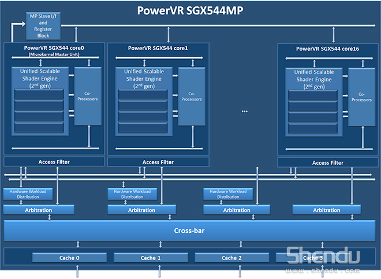Select the Co-Processors block in core16

(361, 96)
